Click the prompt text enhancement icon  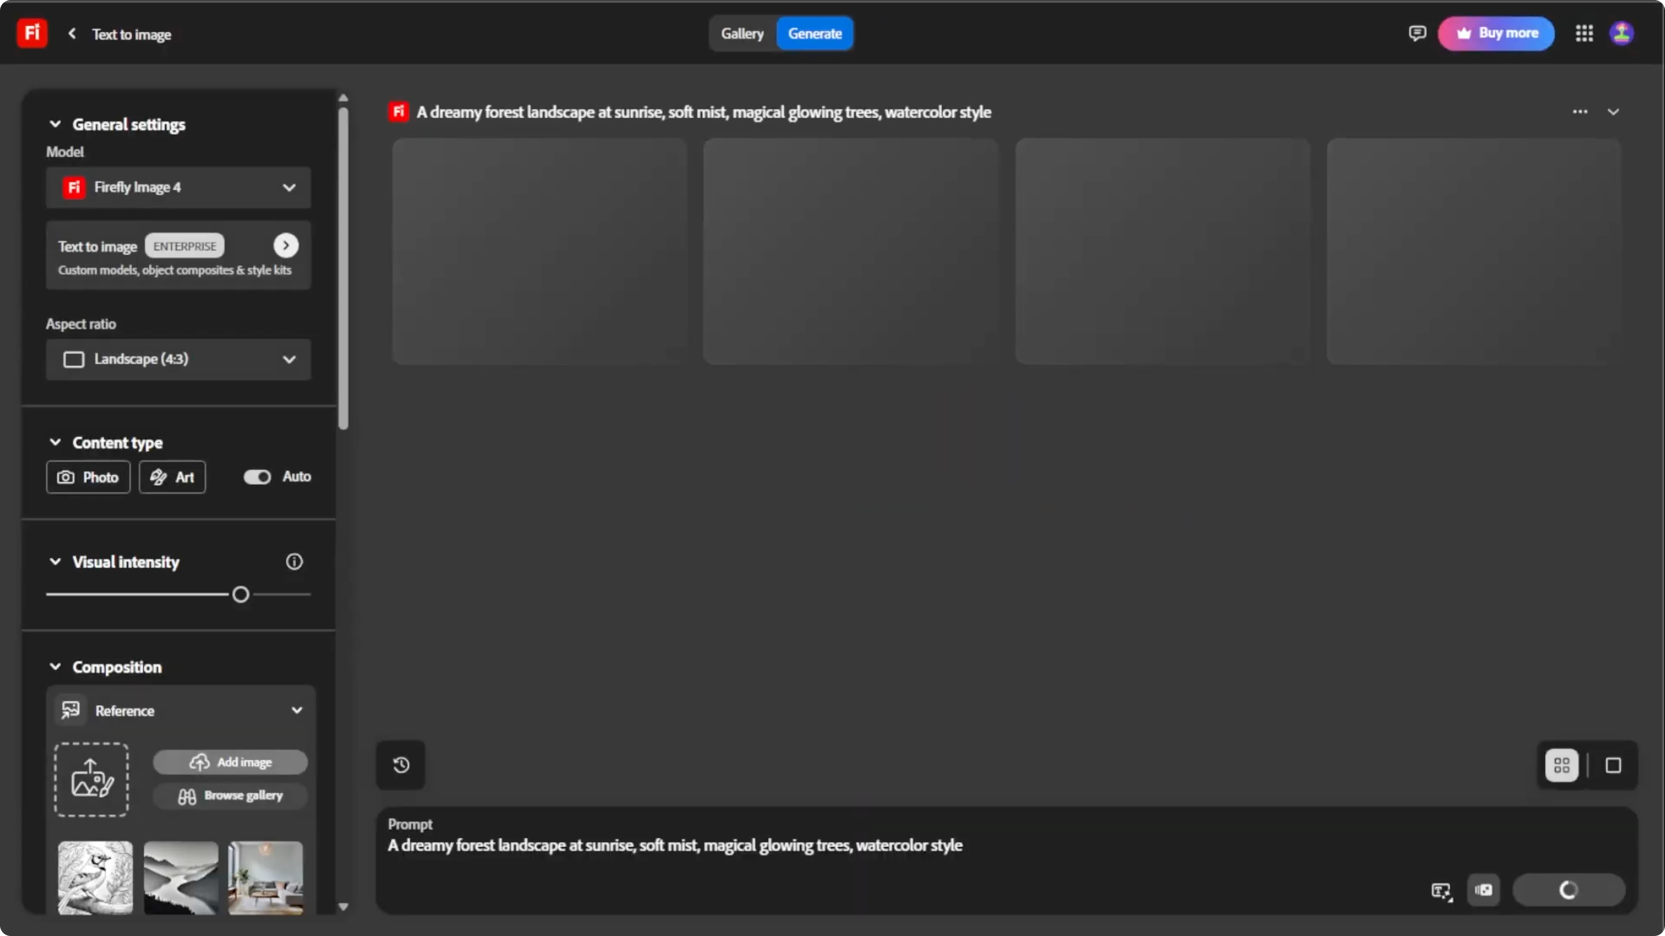tap(1441, 891)
